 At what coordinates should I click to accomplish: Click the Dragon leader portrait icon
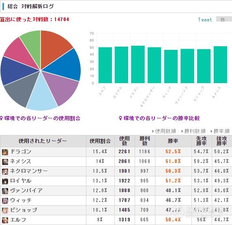[x=5, y=152]
